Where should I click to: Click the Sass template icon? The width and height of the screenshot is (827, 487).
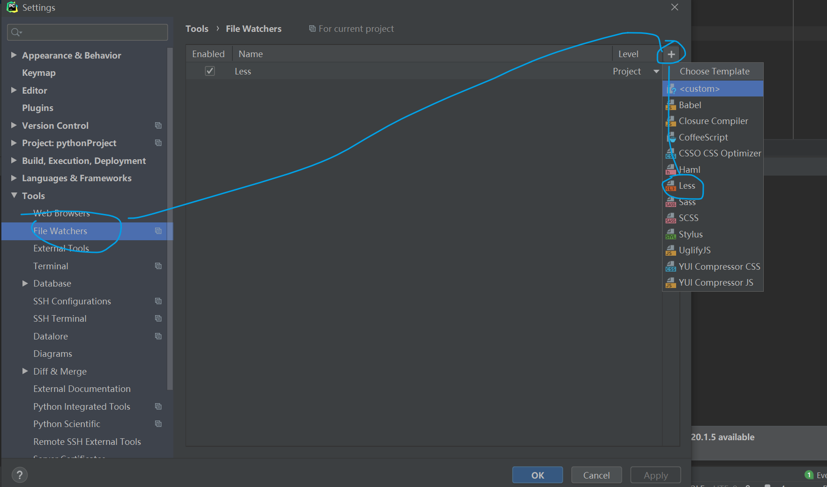click(x=671, y=202)
